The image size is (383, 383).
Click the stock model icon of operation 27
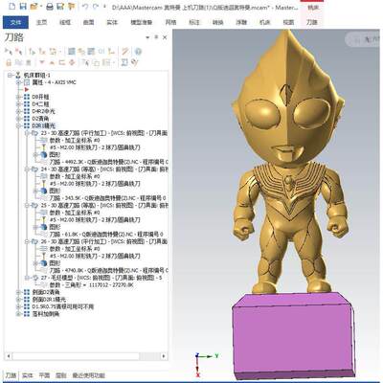click(35, 278)
